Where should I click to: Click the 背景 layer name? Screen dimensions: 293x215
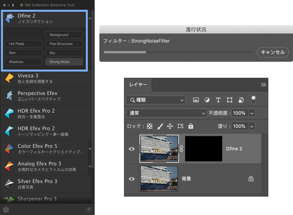tap(186, 179)
